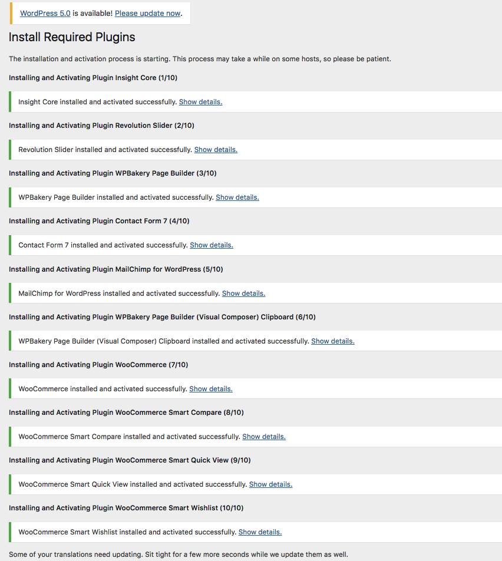The image size is (502, 561).
Task: Show details for Revolution Slider installation
Action: [216, 150]
